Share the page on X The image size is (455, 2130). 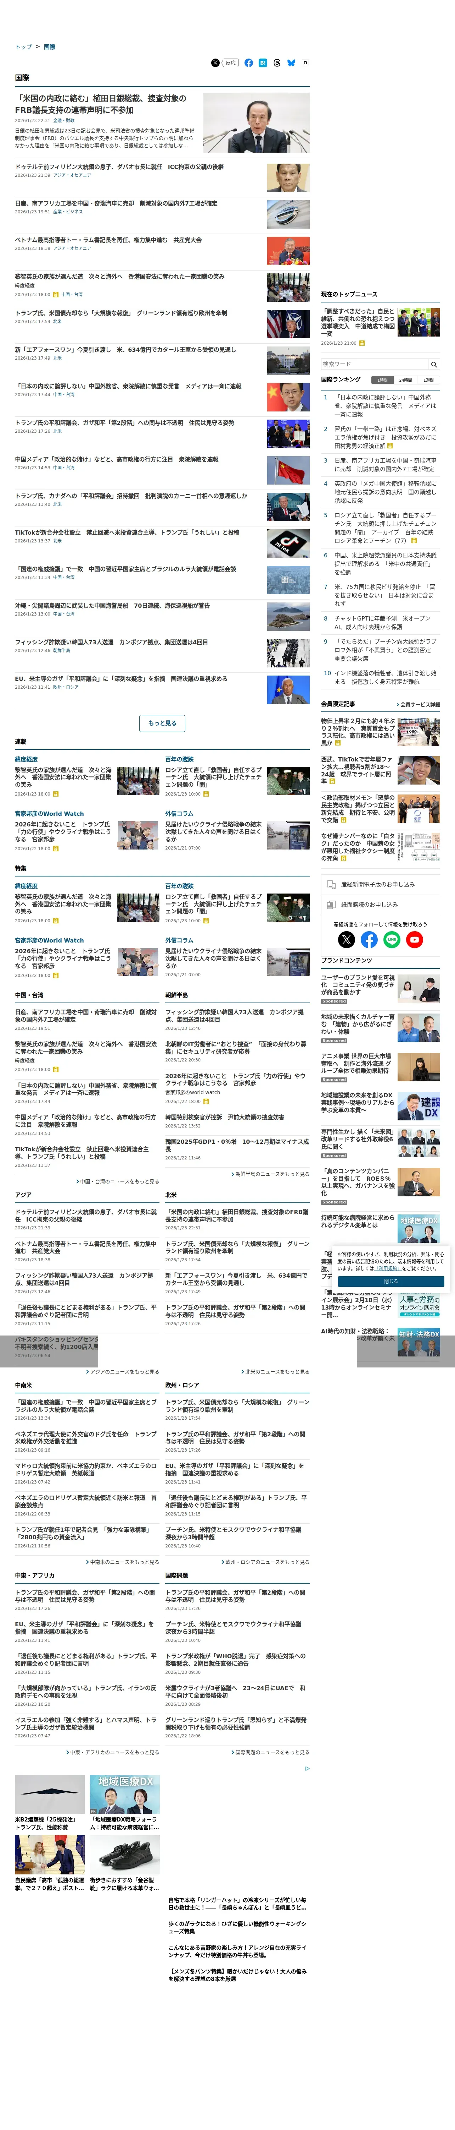point(215,63)
